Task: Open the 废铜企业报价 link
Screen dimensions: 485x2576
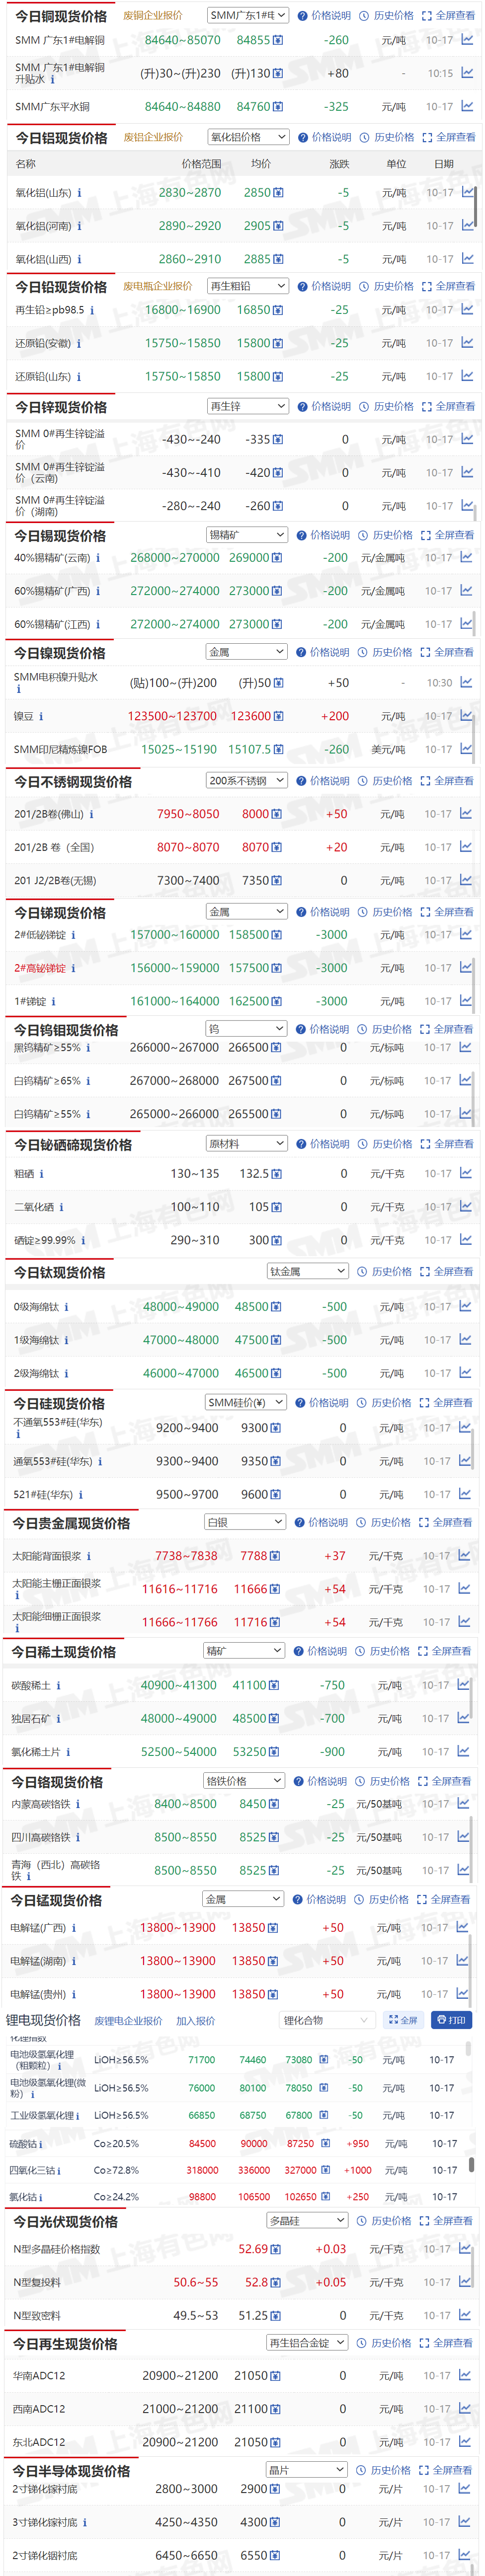Action: (153, 15)
